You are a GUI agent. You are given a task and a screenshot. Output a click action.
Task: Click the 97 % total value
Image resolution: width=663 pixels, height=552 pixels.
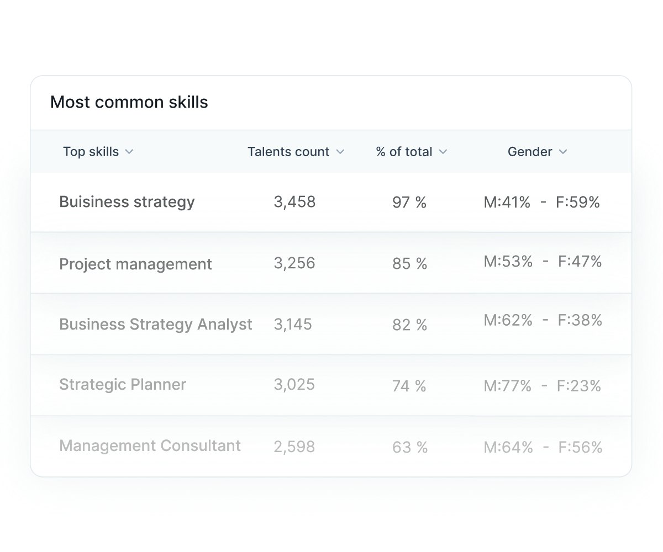[x=409, y=203]
